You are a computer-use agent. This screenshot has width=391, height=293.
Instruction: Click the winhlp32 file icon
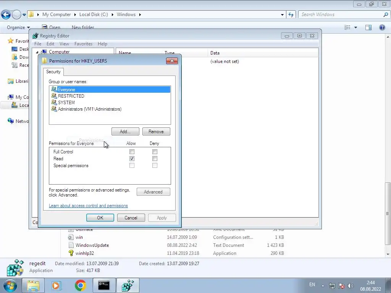(x=71, y=253)
